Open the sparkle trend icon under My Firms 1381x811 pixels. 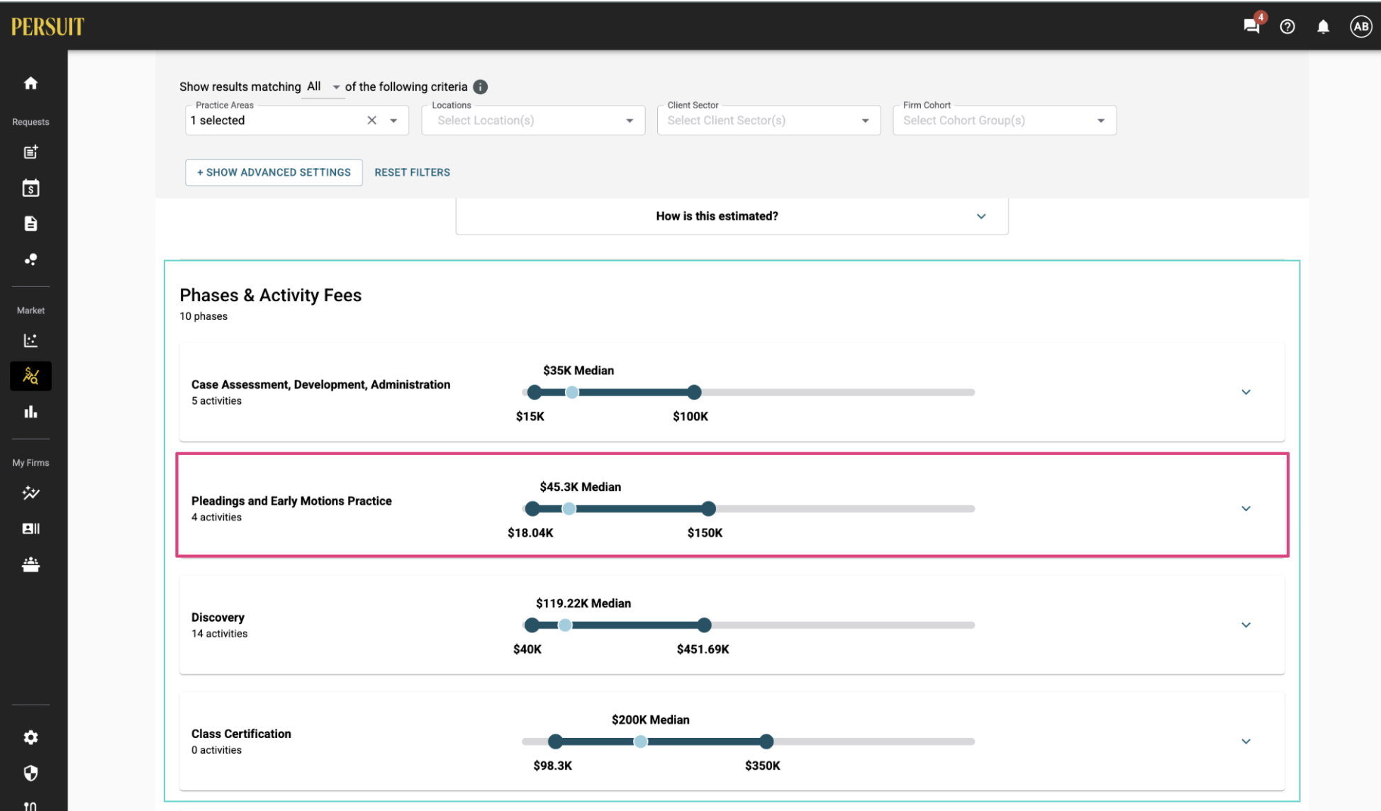(30, 493)
